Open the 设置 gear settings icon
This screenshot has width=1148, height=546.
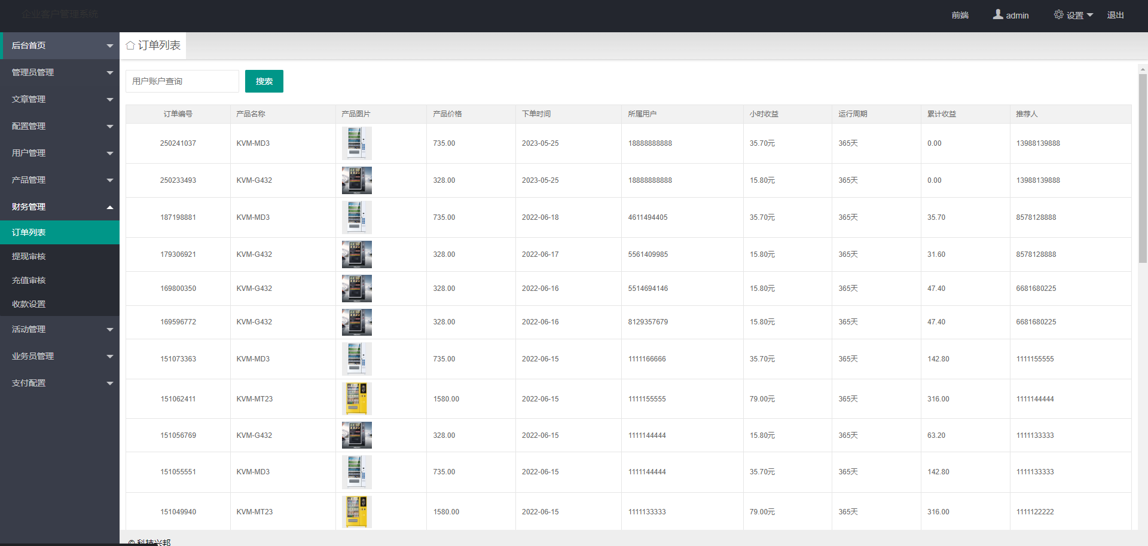(1058, 14)
